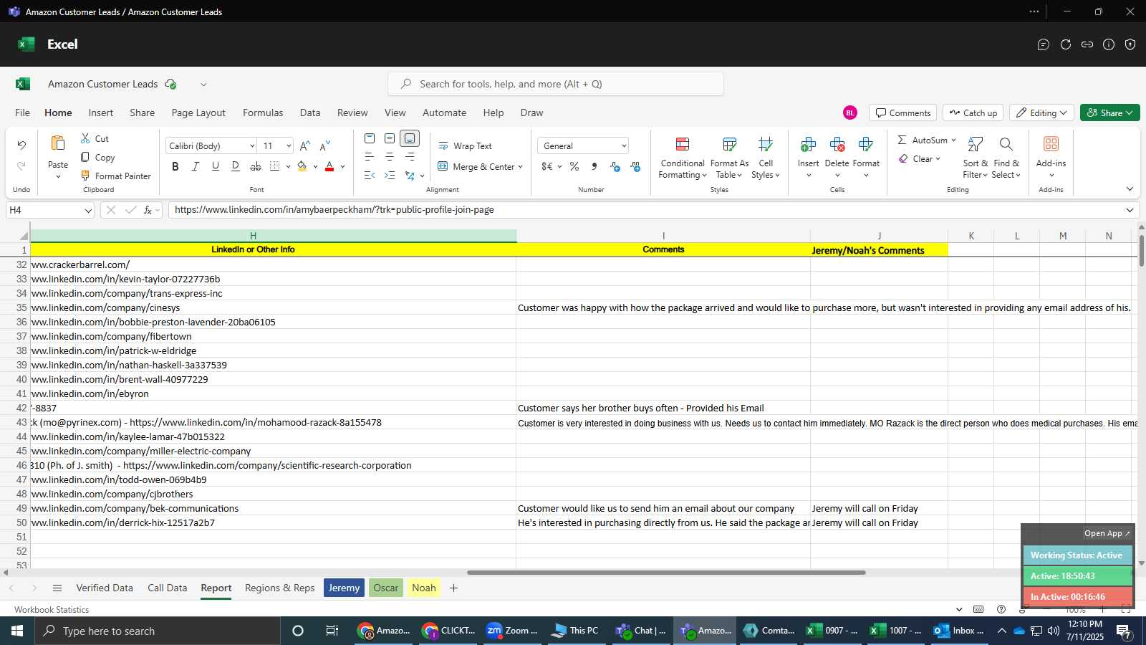1146x645 pixels.
Task: Open the General number format dropdown
Action: 624,146
